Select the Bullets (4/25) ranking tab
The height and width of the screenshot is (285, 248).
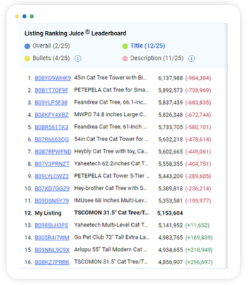(x=51, y=58)
